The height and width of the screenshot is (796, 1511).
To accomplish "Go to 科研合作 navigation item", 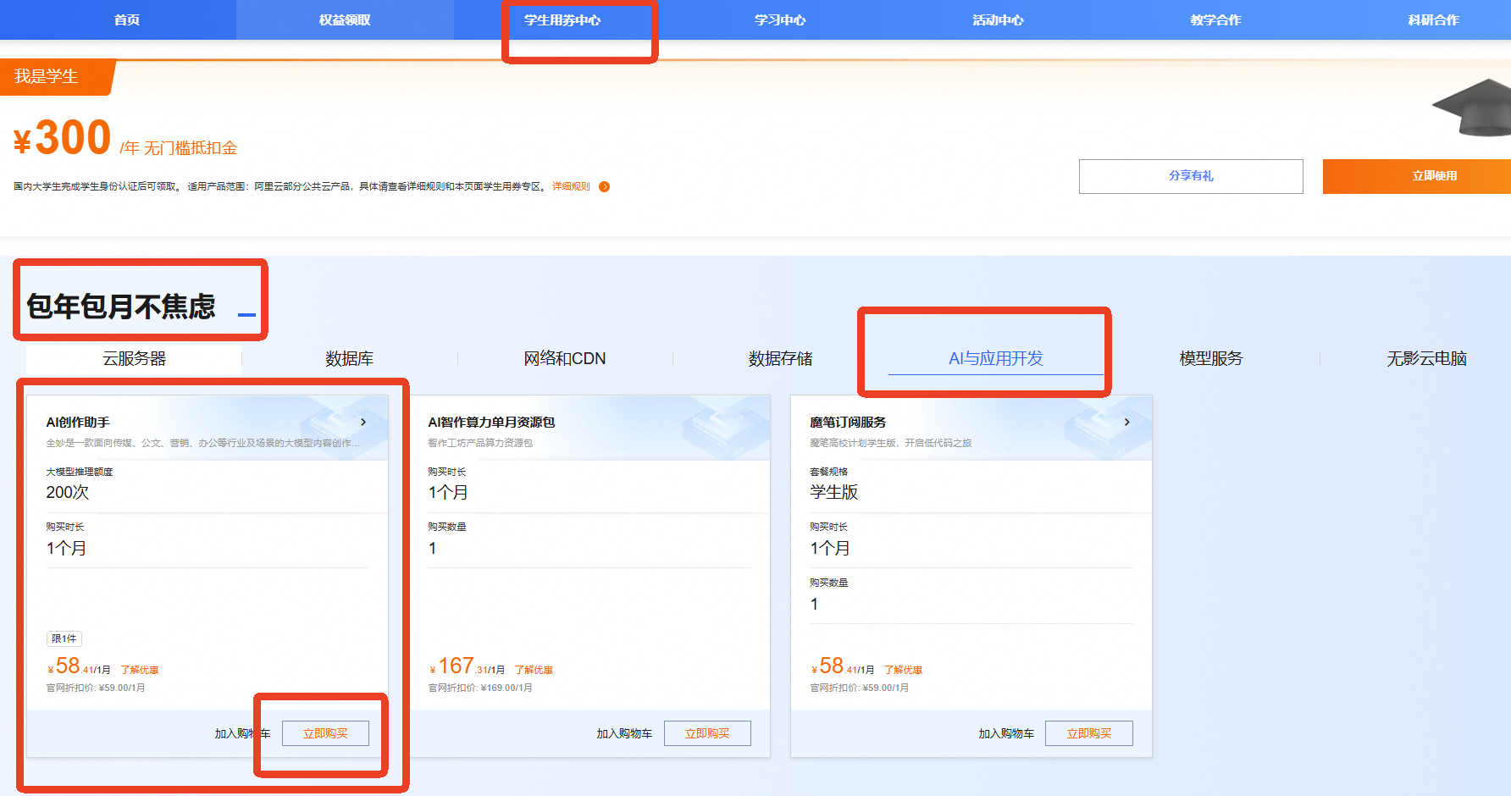I will point(1433,19).
